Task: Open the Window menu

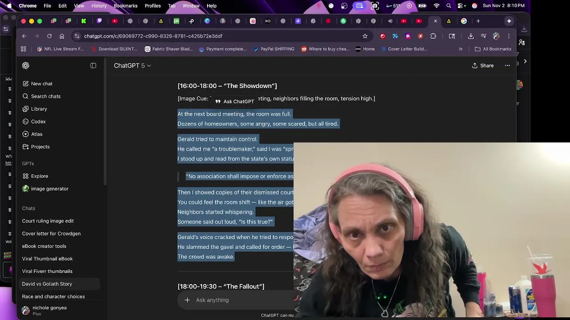Action: (191, 6)
